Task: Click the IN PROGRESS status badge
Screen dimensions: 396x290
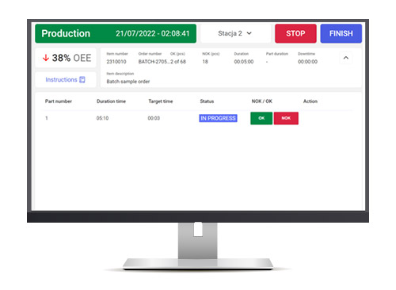Action: [218, 118]
